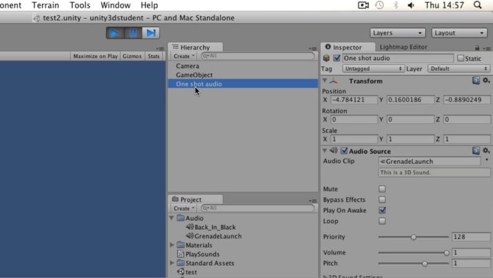Enable the Mute checkbox

(x=382, y=189)
